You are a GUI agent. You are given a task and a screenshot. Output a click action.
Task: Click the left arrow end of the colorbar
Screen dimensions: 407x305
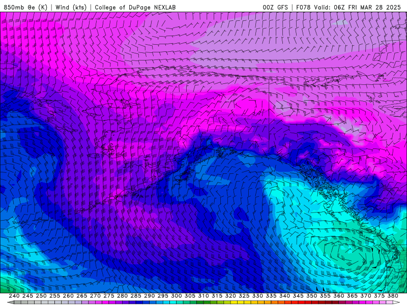point(10,302)
